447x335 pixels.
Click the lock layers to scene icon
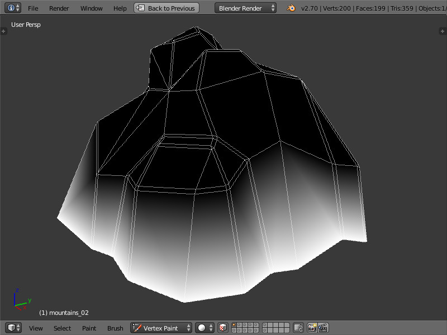(298, 328)
